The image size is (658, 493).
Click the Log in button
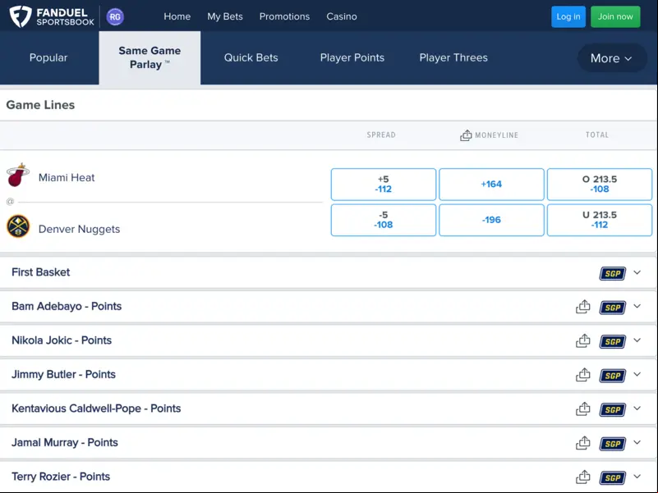click(568, 16)
